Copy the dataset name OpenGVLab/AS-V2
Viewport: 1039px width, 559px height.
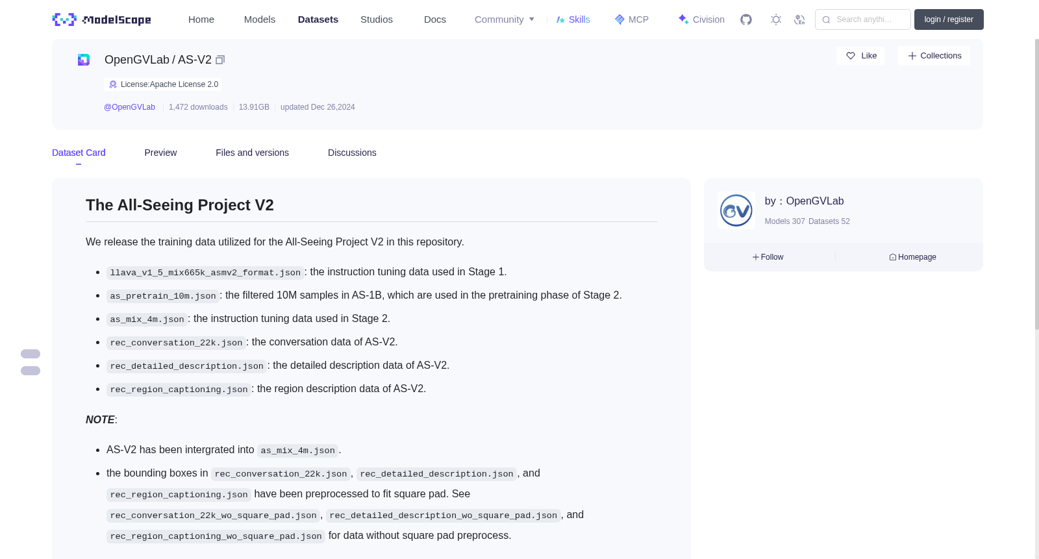click(x=220, y=60)
